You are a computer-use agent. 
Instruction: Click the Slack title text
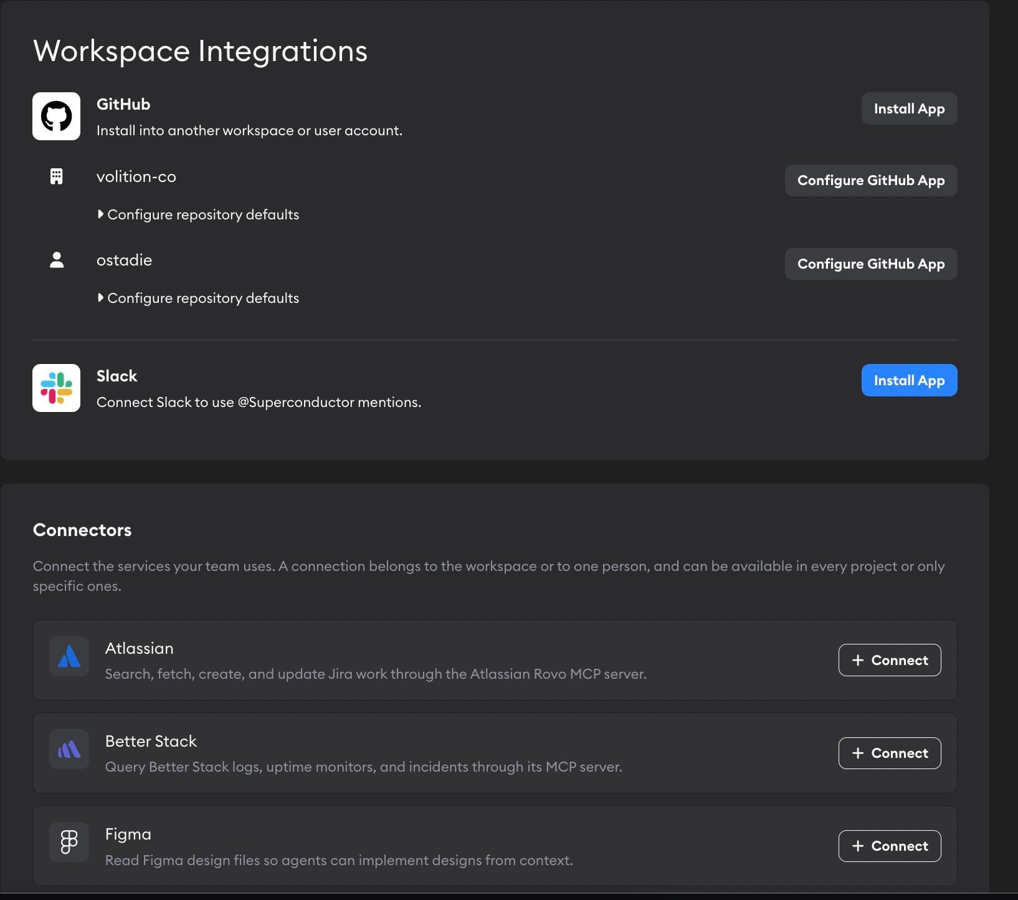[x=117, y=376]
